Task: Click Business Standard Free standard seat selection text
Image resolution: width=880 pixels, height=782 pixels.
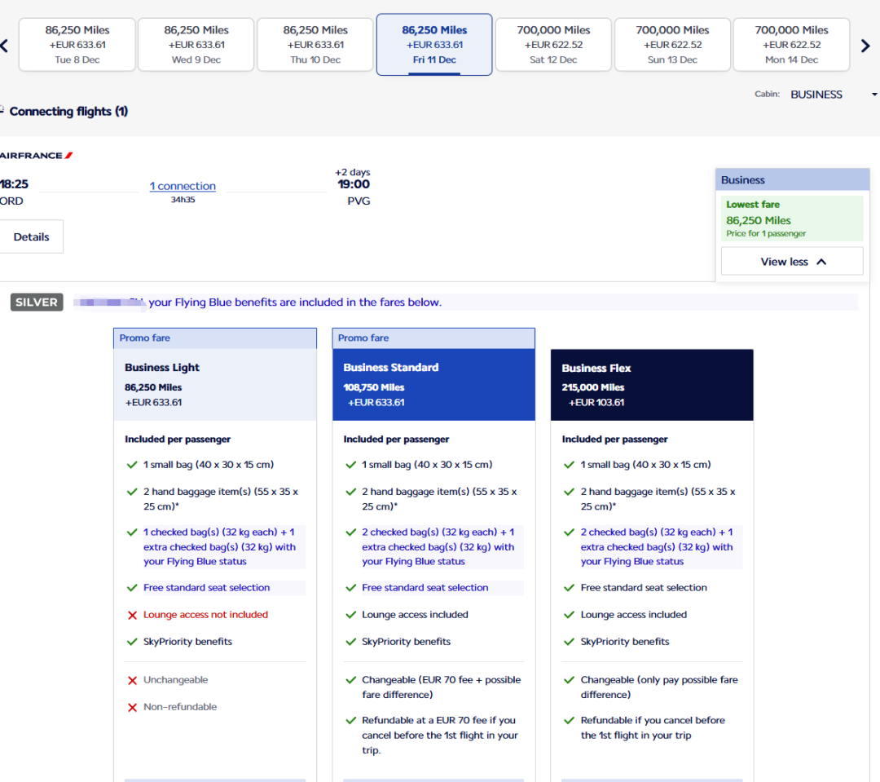Action: [x=425, y=588]
